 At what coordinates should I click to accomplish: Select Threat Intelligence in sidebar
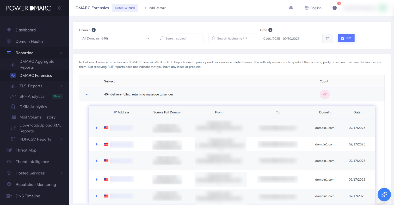pyautogui.click(x=32, y=162)
